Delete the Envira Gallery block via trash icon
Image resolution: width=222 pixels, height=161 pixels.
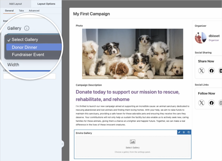pos(184,132)
